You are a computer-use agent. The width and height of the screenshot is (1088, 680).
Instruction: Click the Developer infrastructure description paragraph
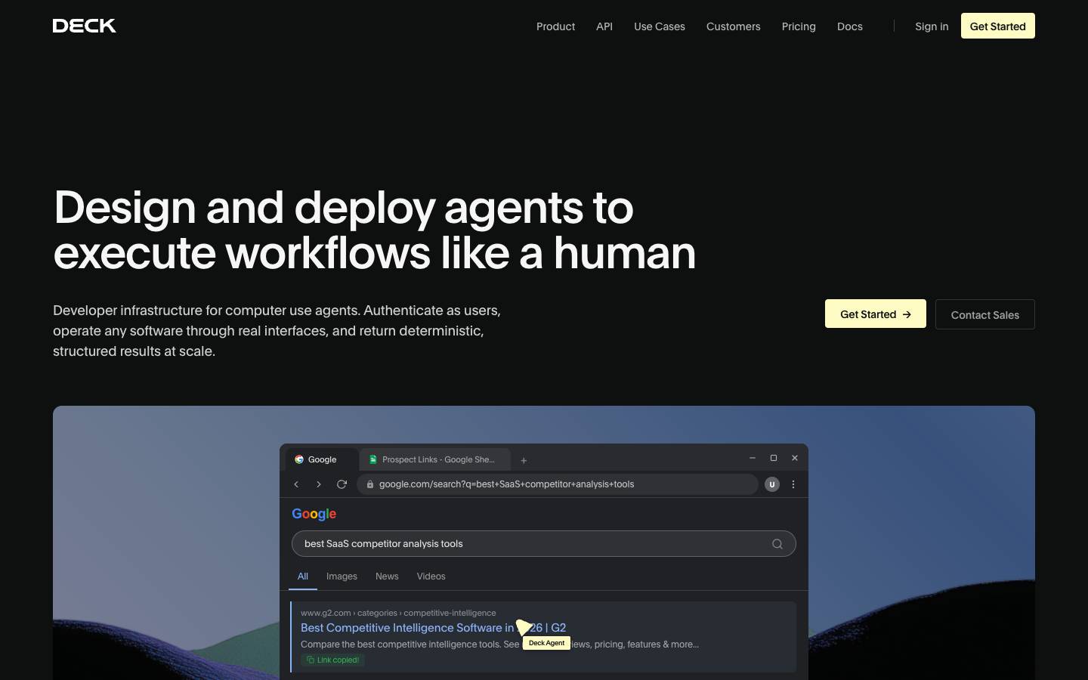coord(277,331)
